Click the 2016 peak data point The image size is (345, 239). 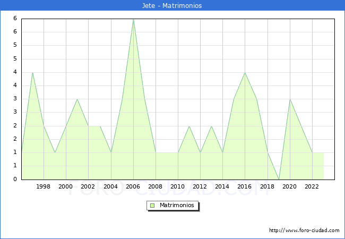coord(245,73)
